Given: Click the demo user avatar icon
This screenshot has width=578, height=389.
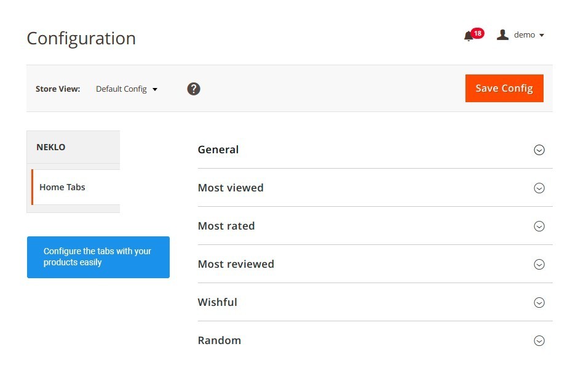Looking at the screenshot, I should coord(502,34).
